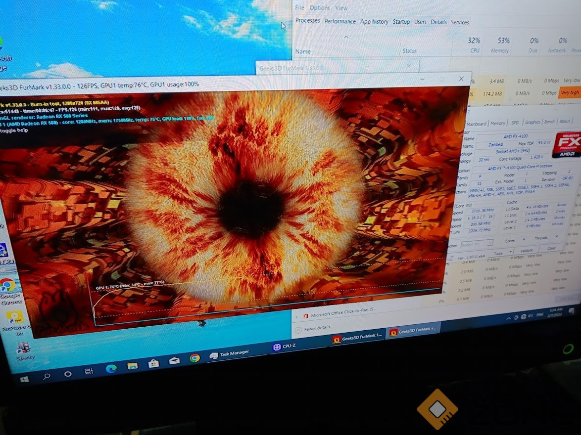
Task: Open CPU-Z Bench tab
Action: point(549,122)
